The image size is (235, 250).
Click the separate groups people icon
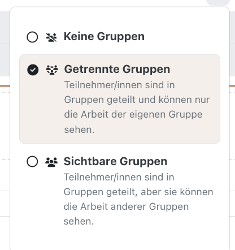[x=52, y=70]
